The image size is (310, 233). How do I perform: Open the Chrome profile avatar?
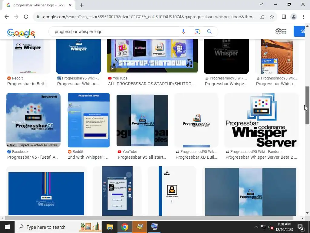pyautogui.click(x=294, y=17)
